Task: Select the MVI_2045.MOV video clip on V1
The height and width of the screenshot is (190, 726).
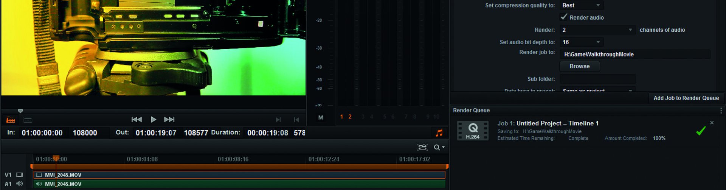Action: pos(239,175)
